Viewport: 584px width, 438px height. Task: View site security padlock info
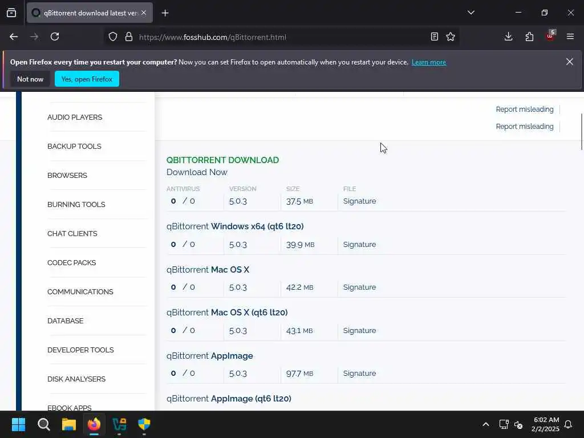[x=129, y=37]
